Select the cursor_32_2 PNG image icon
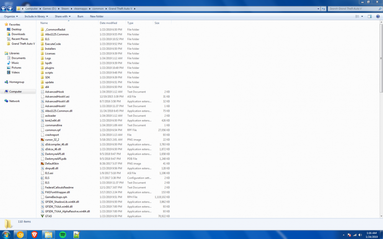 click(42, 140)
